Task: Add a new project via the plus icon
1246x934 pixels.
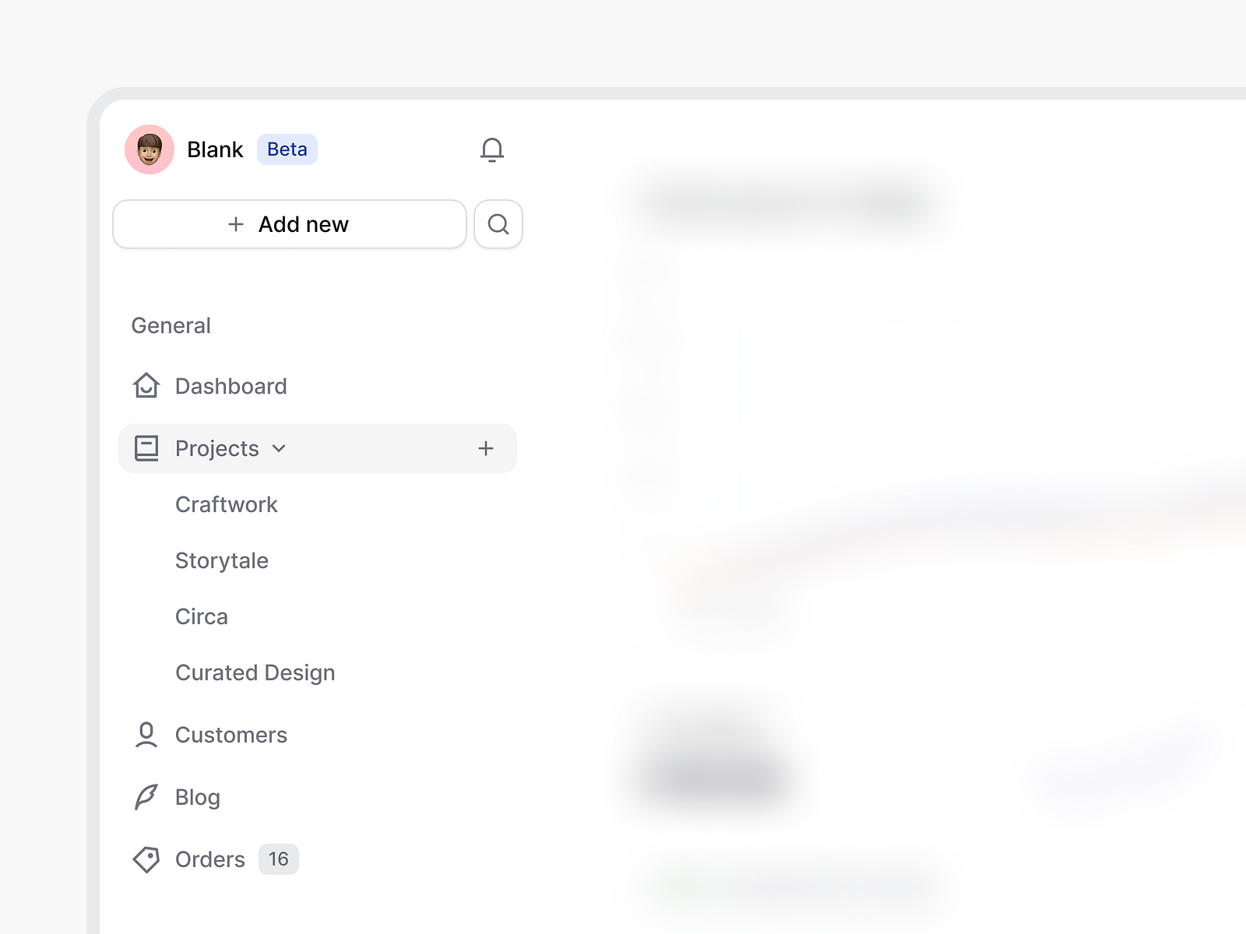Action: coord(485,448)
